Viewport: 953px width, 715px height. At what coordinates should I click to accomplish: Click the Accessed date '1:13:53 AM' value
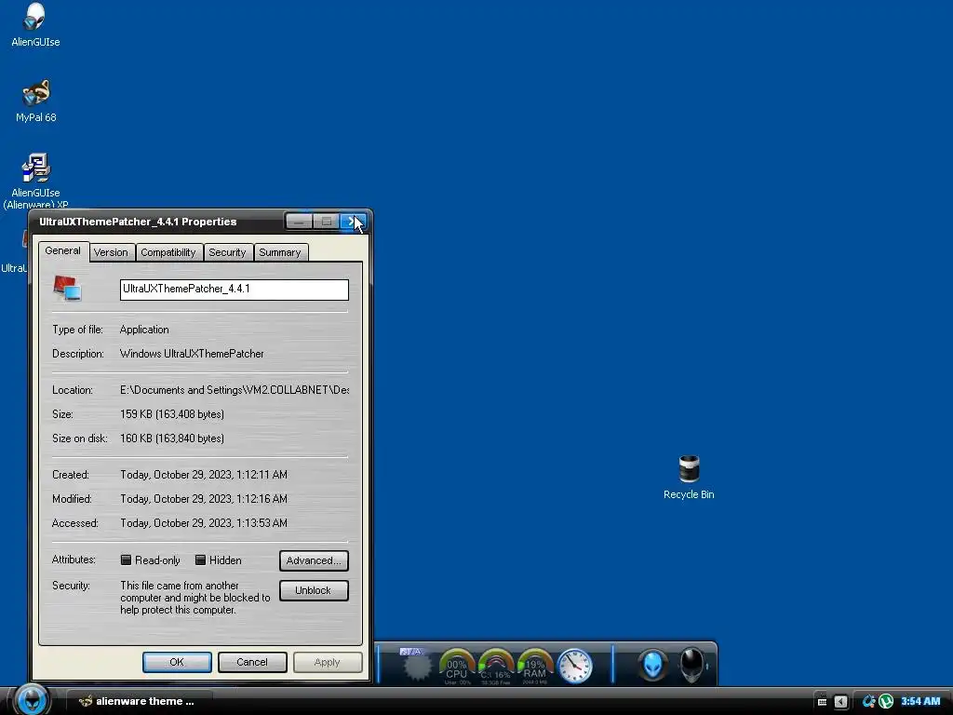pyautogui.click(x=204, y=523)
